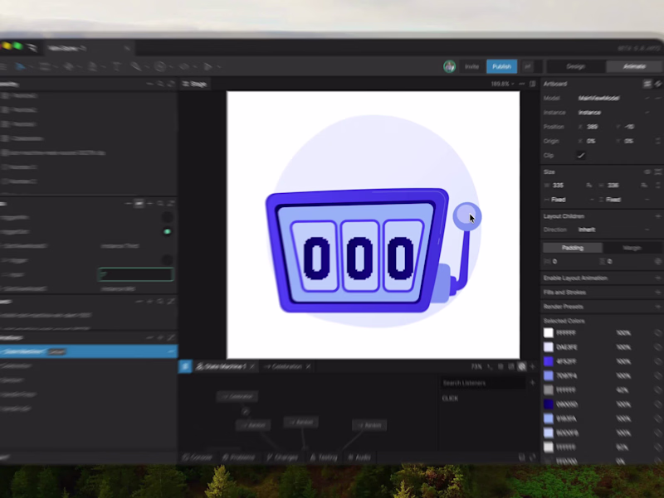Open the stage zoom percentage dropdown
This screenshot has height=498, width=664.
tap(503, 84)
